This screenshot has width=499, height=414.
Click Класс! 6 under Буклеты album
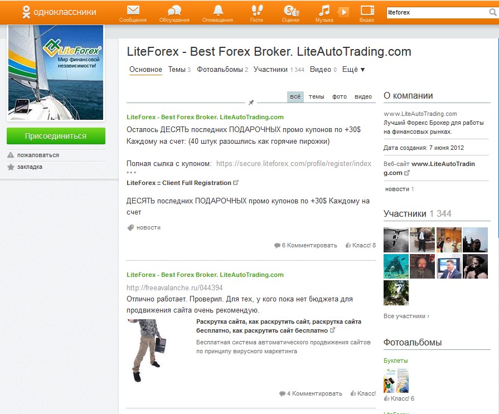[x=399, y=398]
